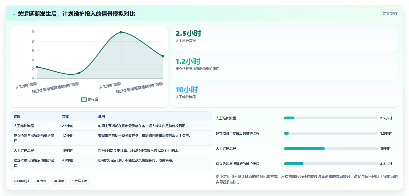Click the footnote paragraph starting 图中对比用于设计试点
Viewport: 409px width, 196px height.
307,179
